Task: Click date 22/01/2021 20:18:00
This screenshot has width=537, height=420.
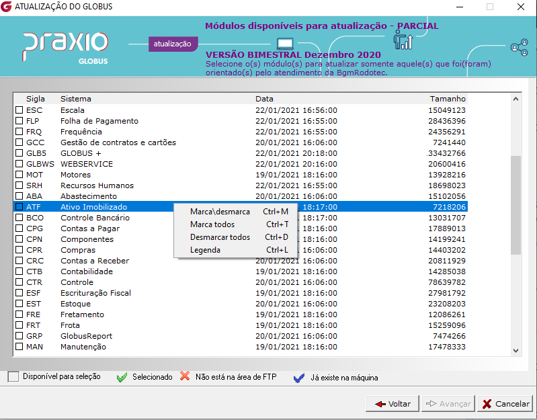Action: [296, 153]
